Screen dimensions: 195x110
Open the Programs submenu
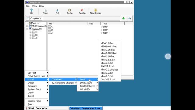[x=37, y=86]
